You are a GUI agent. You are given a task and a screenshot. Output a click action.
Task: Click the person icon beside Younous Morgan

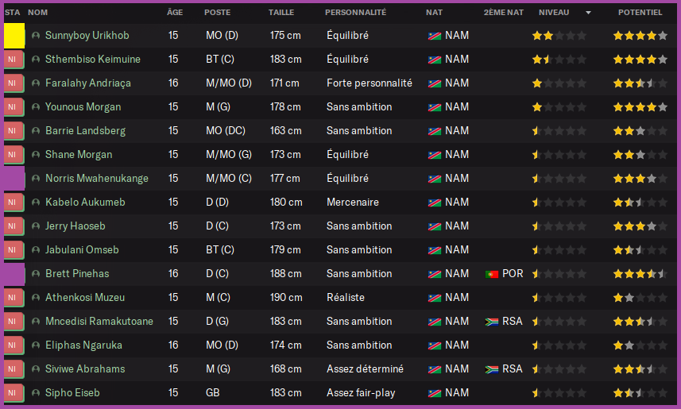point(36,107)
